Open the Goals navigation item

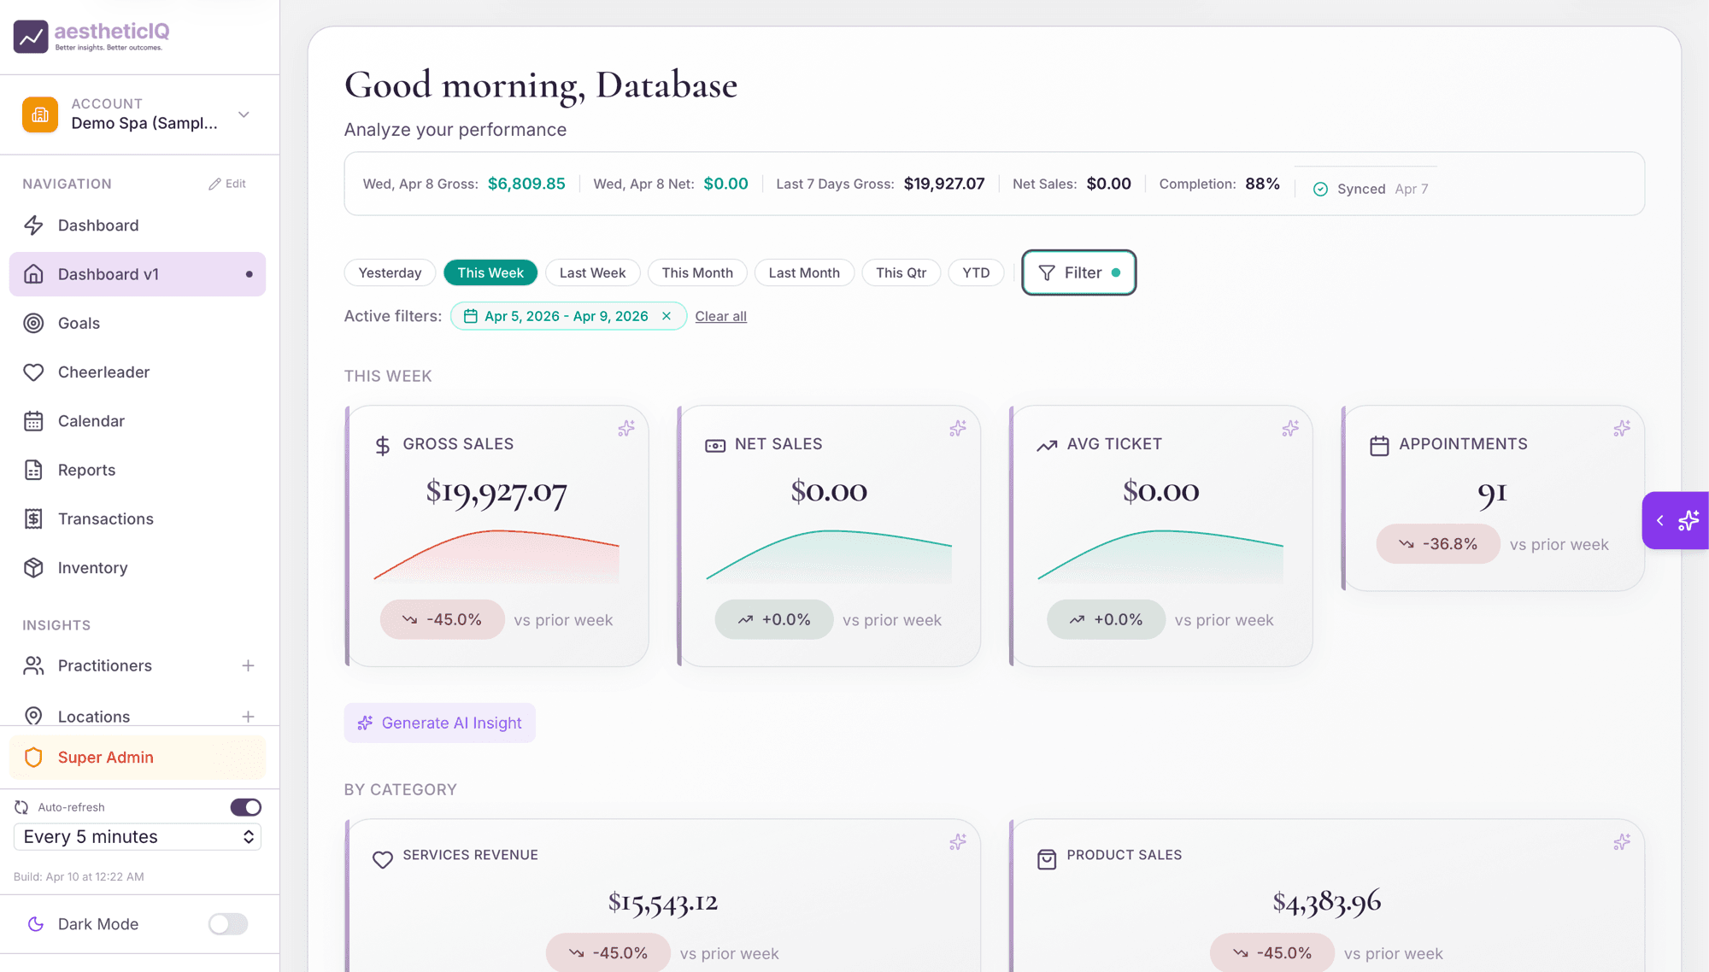[138, 323]
